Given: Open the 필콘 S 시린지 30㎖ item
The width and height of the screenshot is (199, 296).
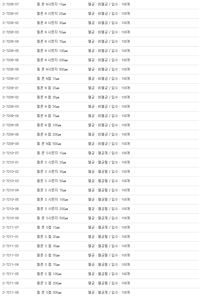Looking at the screenshot, I should click(x=51, y=172).
